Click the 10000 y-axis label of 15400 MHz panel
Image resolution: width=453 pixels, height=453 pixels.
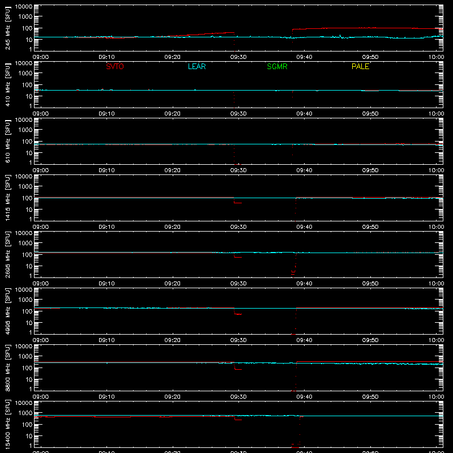(x=24, y=403)
